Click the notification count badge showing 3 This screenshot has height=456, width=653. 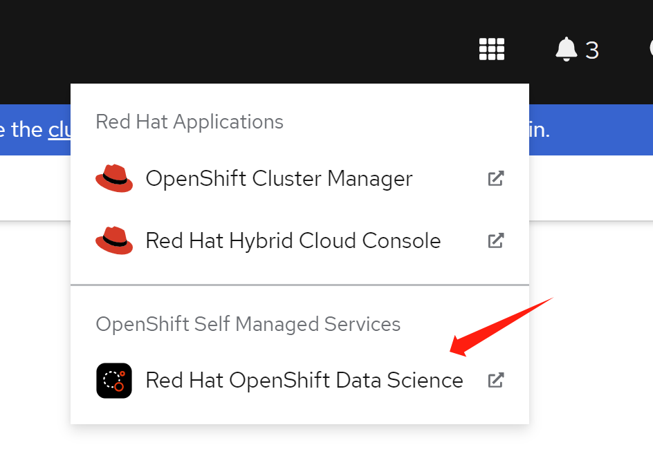click(x=592, y=50)
